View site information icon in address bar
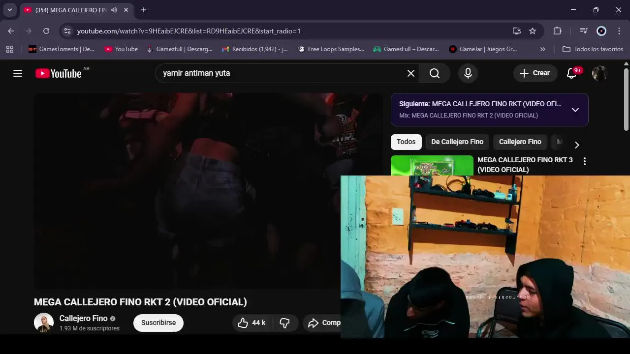This screenshot has width=630, height=354. click(67, 31)
